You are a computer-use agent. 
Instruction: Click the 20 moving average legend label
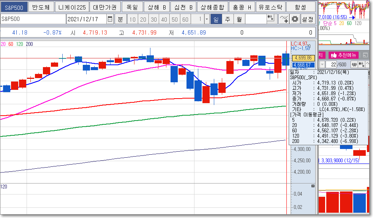coord(3,44)
